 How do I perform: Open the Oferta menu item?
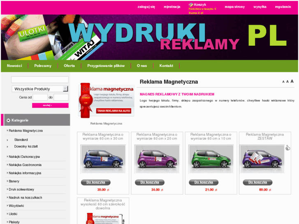(x=69, y=66)
